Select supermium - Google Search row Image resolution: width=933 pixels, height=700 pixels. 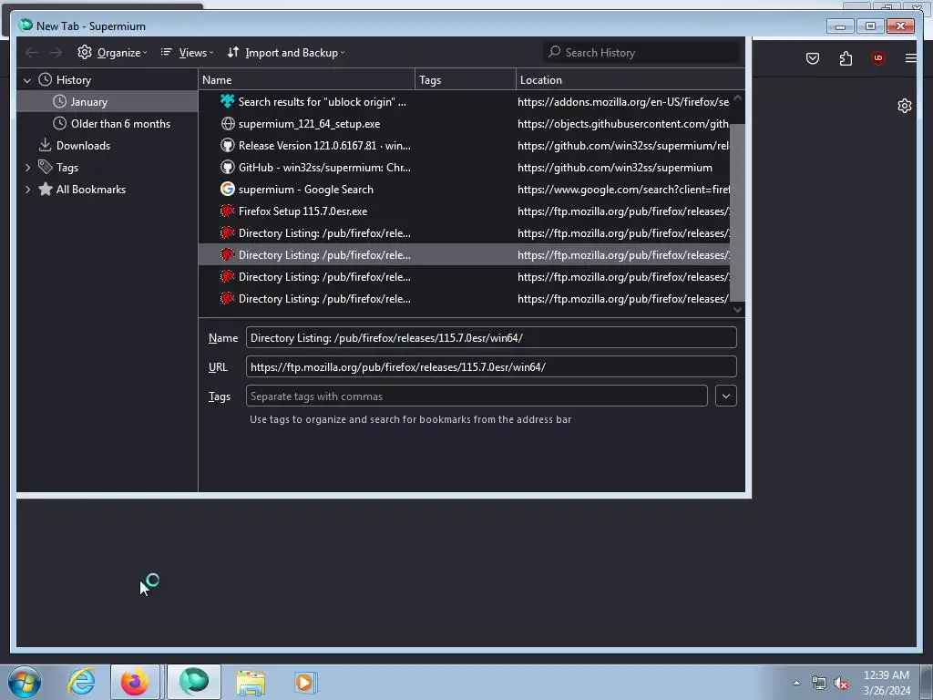coord(464,190)
